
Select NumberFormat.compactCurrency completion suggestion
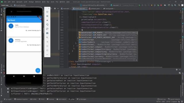108,49
